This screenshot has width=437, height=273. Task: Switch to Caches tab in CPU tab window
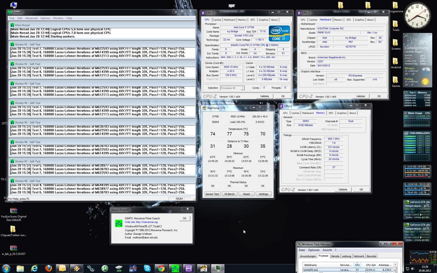[217, 20]
